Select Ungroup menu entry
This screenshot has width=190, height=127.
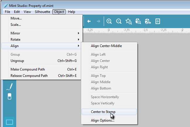pyautogui.click(x=41, y=61)
